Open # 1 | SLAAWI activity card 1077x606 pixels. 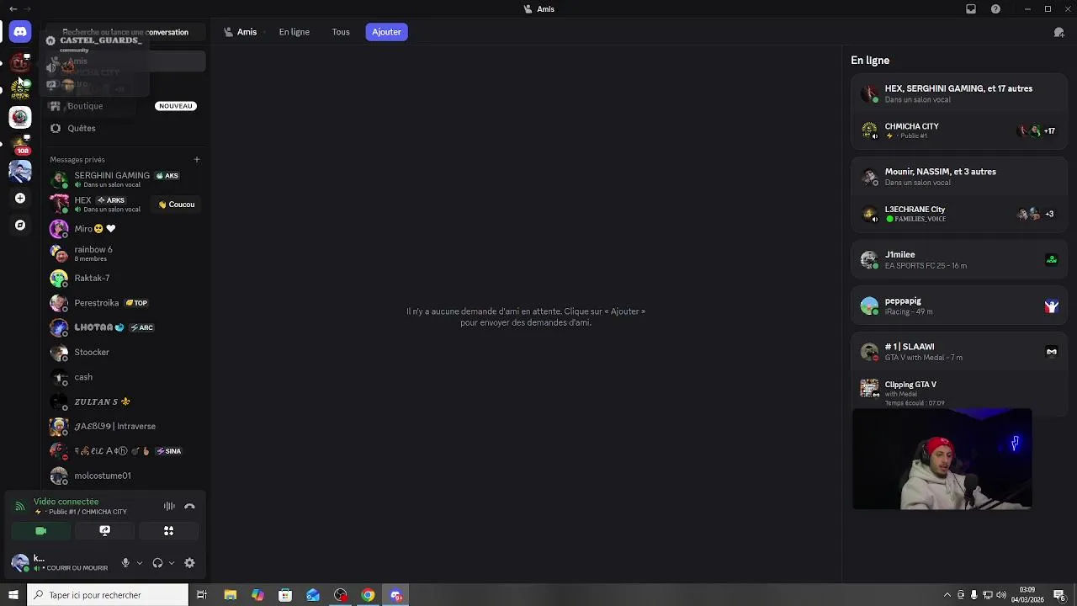[x=959, y=352]
